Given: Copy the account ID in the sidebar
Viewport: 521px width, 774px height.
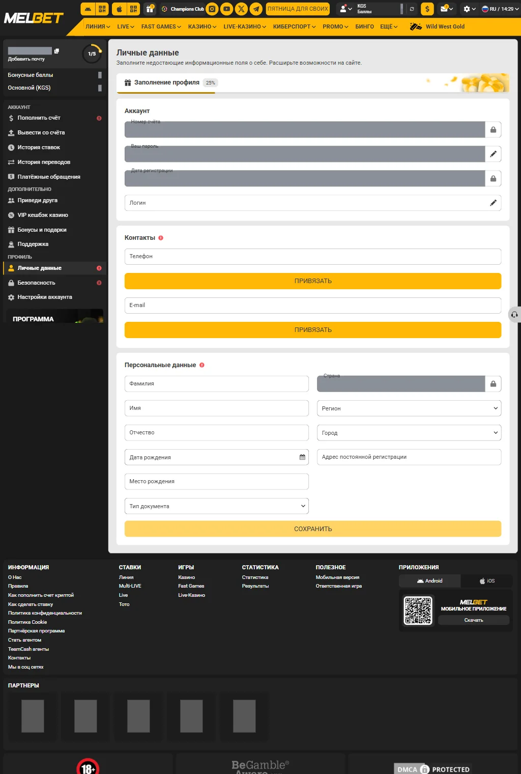Looking at the screenshot, I should [56, 51].
